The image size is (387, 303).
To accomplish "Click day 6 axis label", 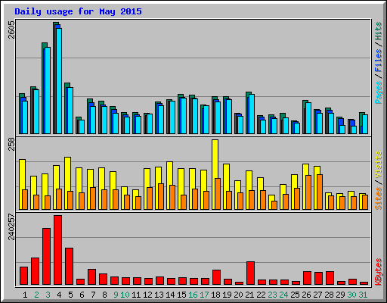I will click(82, 295).
